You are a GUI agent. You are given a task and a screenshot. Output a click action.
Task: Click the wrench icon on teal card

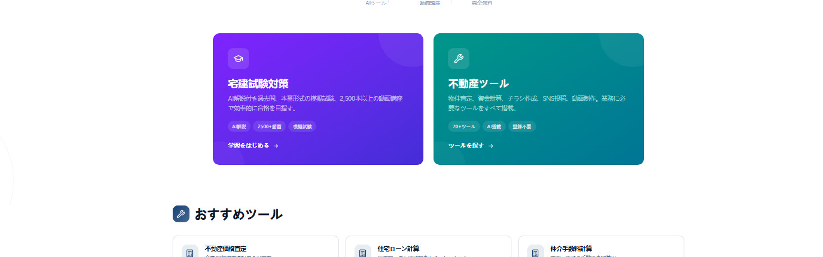coord(458,58)
